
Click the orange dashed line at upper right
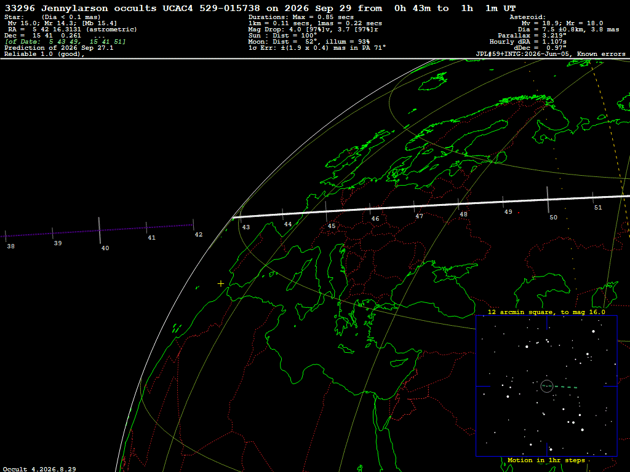point(610,149)
